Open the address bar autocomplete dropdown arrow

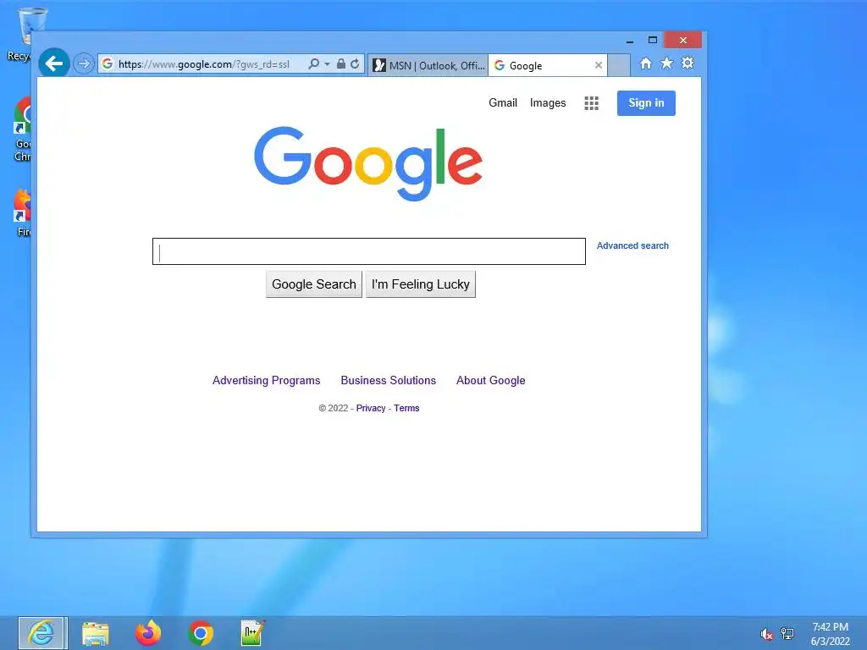(x=327, y=64)
